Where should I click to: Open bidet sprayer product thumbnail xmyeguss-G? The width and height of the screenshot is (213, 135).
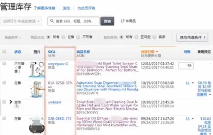tap(36, 70)
